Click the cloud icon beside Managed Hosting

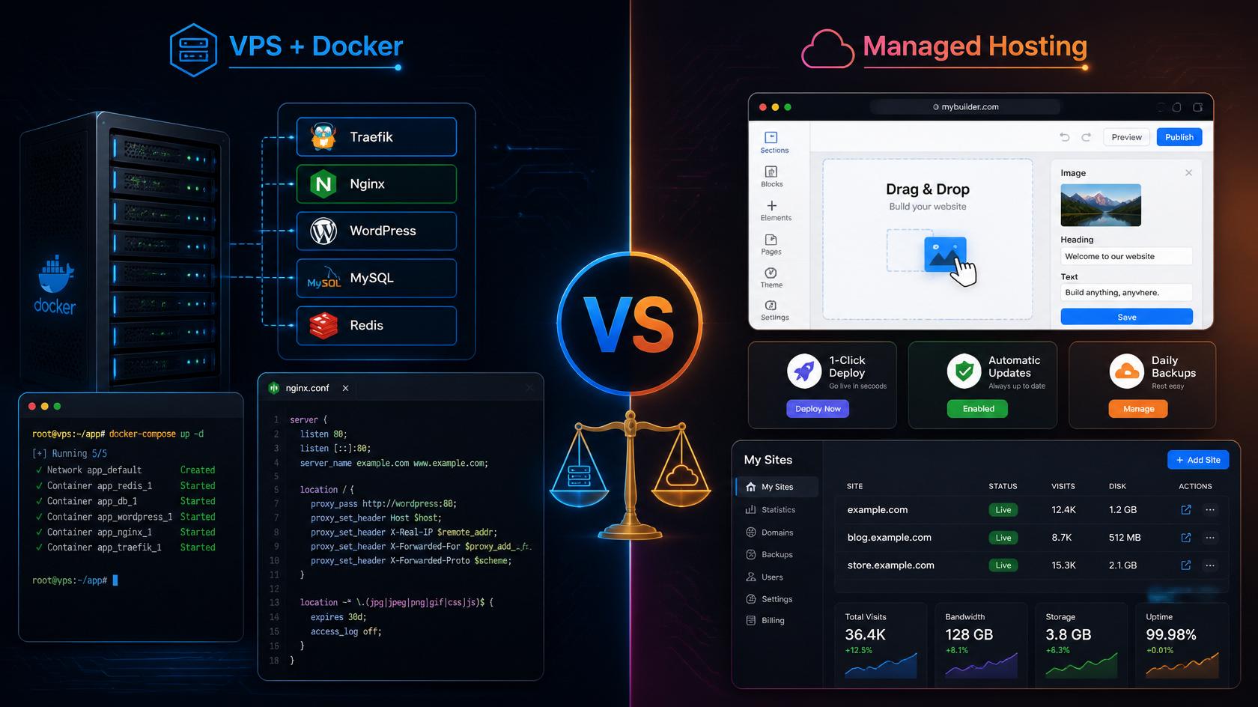pos(827,49)
